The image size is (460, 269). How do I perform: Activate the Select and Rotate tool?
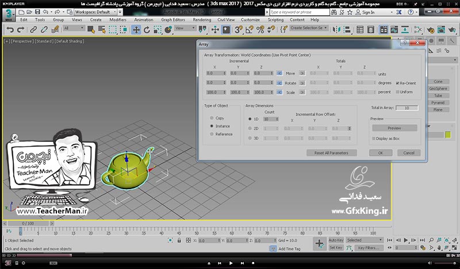point(147,30)
